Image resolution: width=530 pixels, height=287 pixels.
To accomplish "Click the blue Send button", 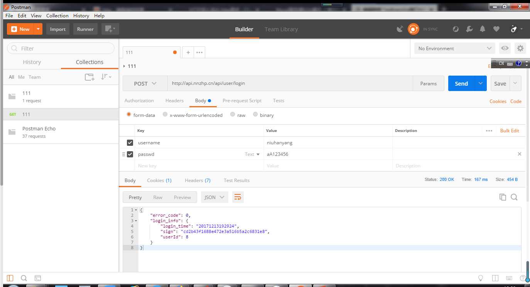I will (461, 83).
